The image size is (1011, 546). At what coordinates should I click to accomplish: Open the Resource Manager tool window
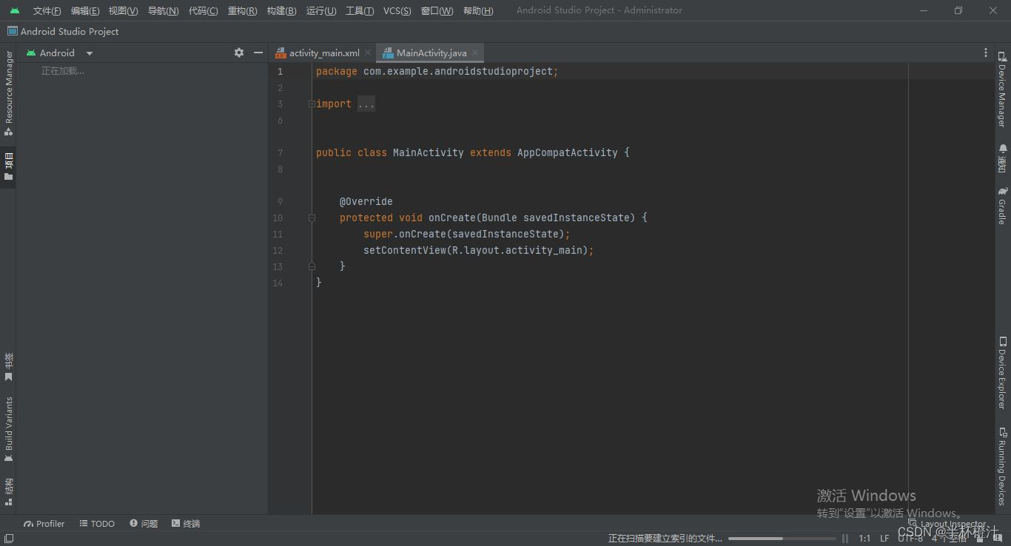[8, 92]
